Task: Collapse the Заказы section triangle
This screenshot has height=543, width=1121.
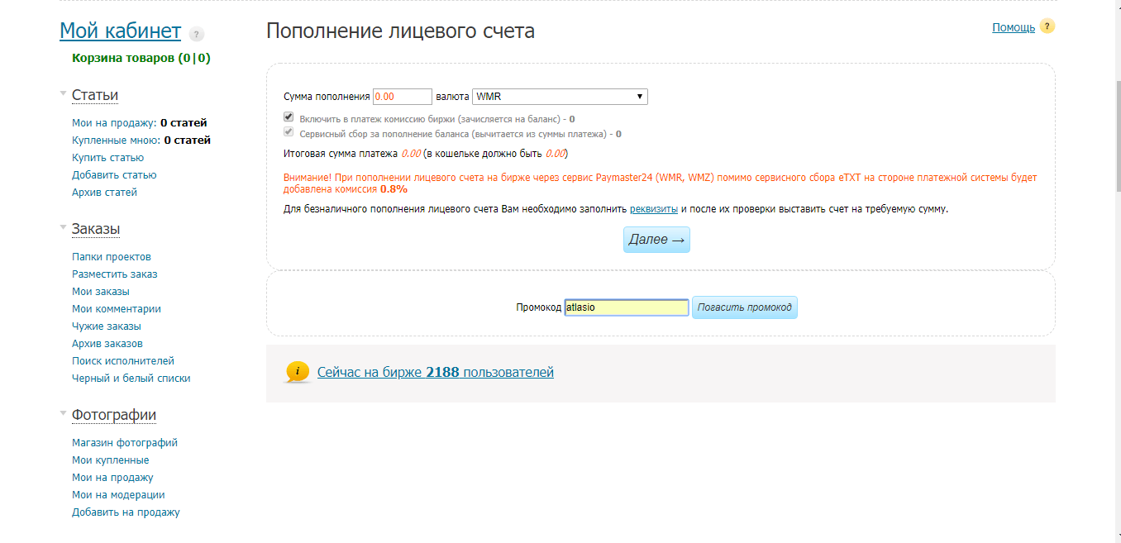Action: (63, 227)
